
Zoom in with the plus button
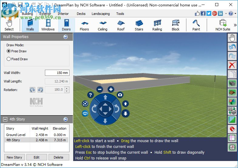[x=111, y=89]
